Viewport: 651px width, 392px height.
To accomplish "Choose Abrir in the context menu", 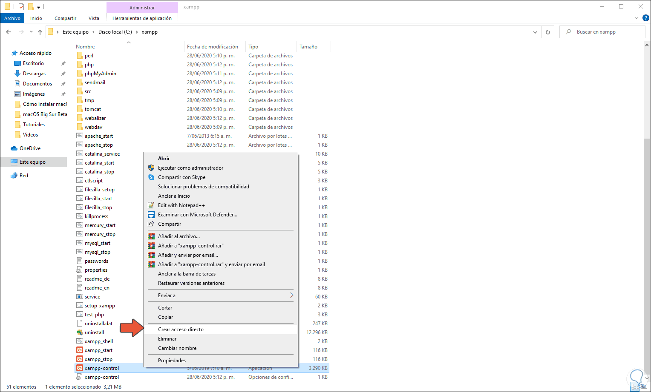I will 221,159.
